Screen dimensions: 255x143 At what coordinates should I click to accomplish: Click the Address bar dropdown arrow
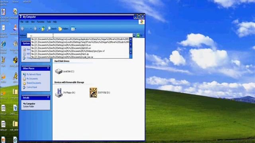coord(134,35)
